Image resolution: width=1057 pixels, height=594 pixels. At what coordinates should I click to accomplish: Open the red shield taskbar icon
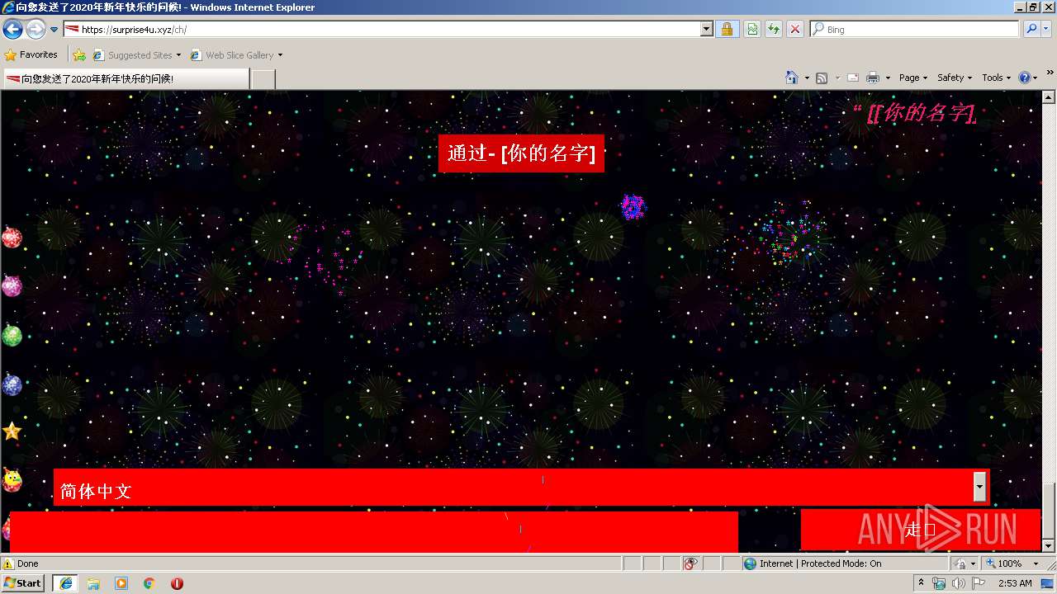(x=177, y=583)
